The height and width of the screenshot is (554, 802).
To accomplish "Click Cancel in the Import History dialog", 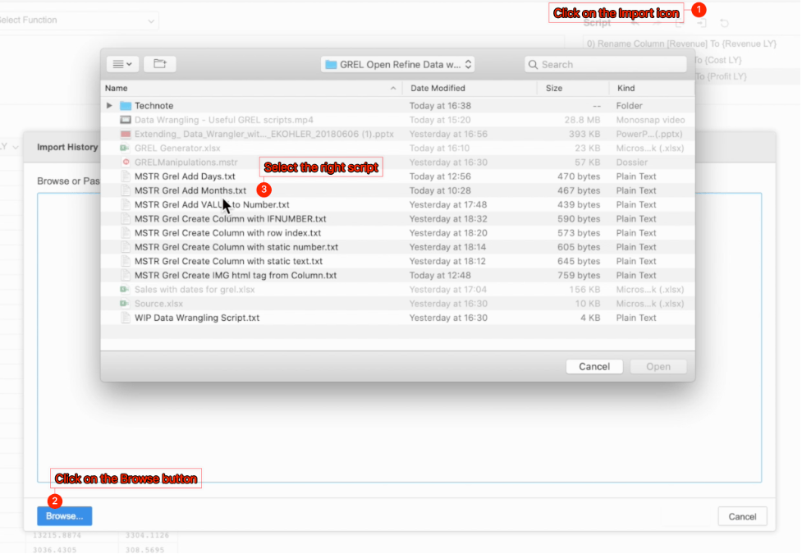I will tap(742, 516).
